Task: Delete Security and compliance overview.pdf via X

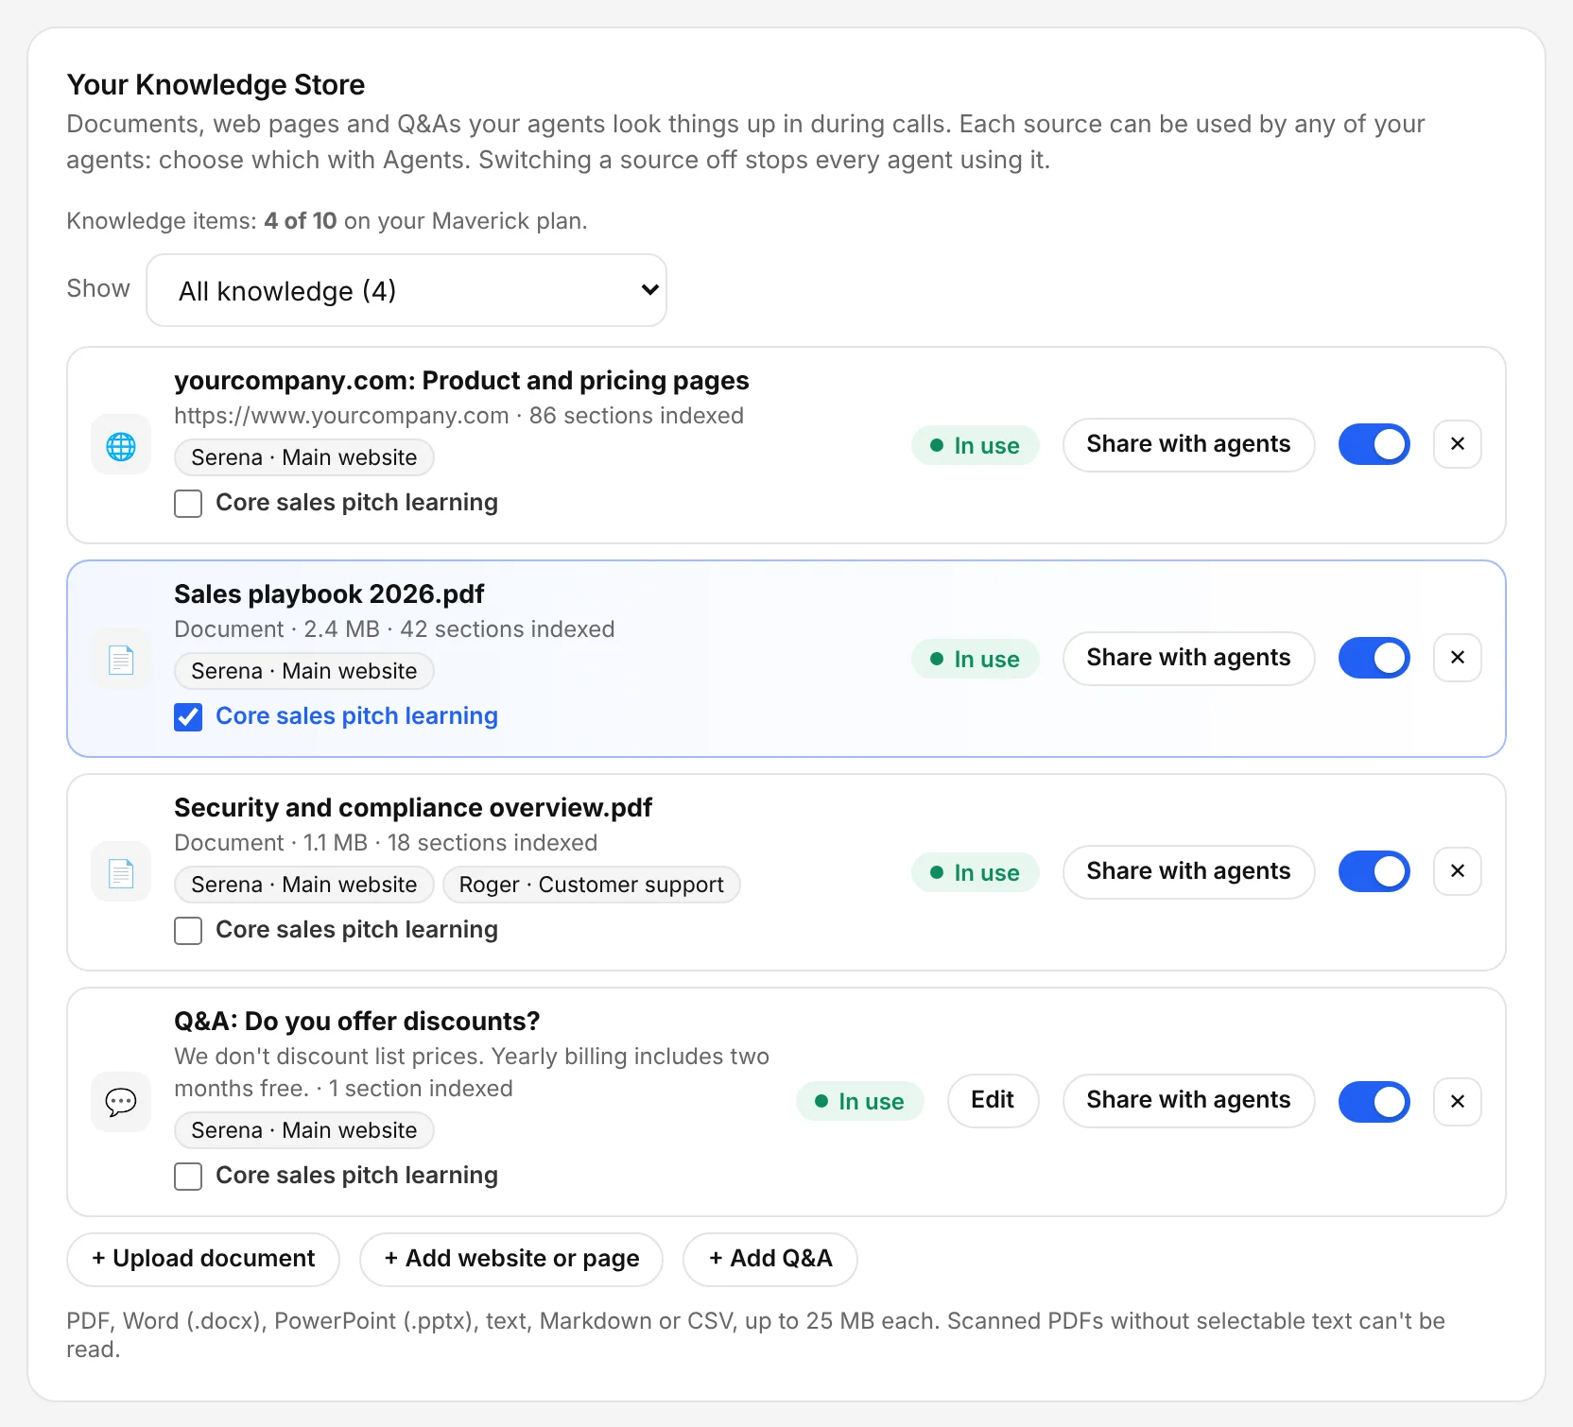Action: [1458, 871]
